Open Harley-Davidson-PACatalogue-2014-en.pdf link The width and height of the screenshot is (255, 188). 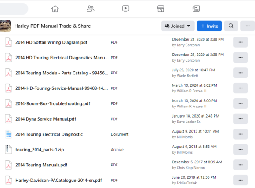(x=58, y=181)
